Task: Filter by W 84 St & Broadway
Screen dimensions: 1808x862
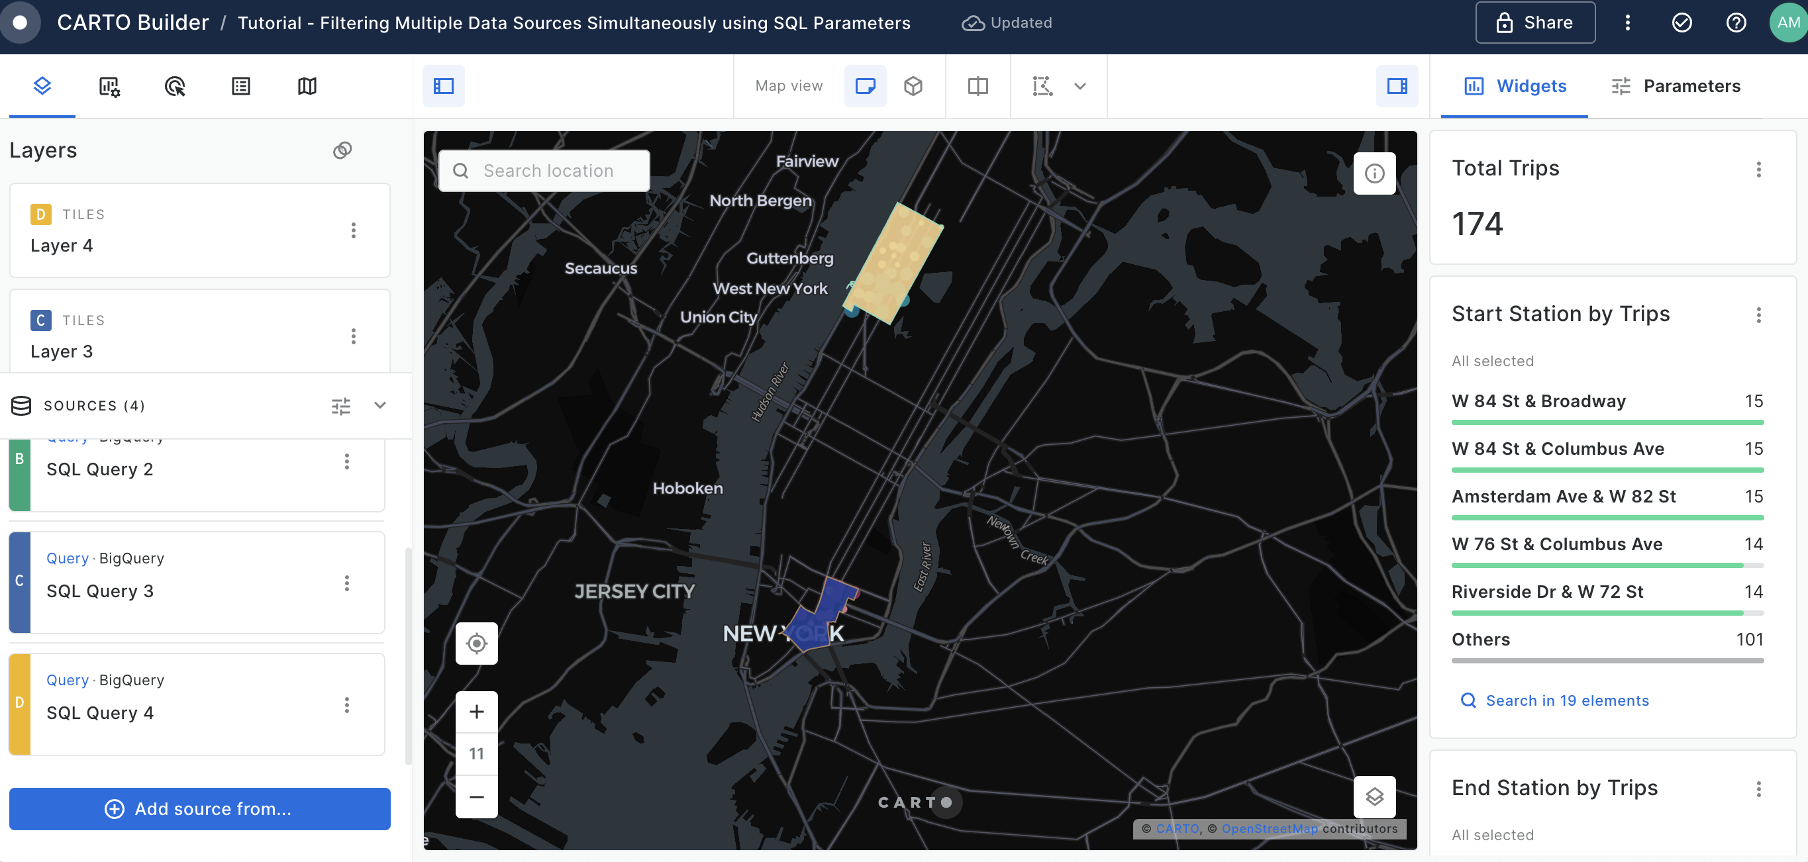Action: 1607,408
